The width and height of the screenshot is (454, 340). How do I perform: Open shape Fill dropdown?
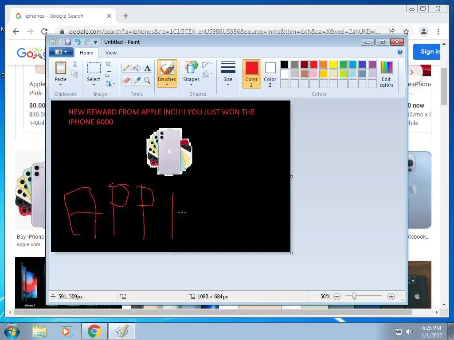point(207,74)
